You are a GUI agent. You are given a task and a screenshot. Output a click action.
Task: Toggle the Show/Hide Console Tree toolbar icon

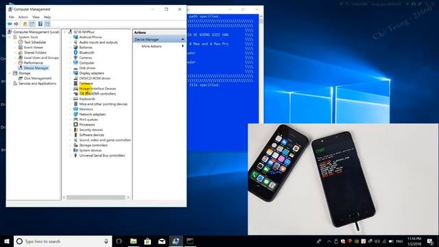(x=32, y=24)
